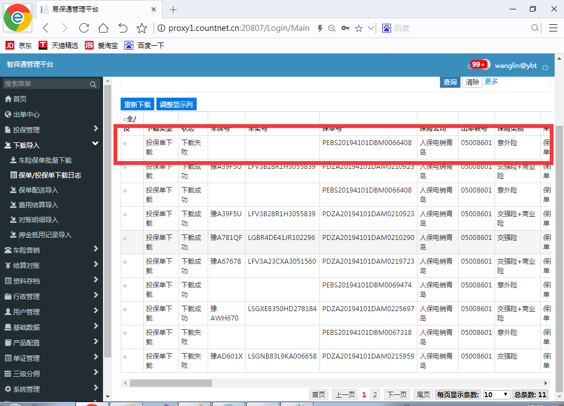The image size is (564, 406).
Task: Click the browser refresh icon
Action: coord(84,28)
